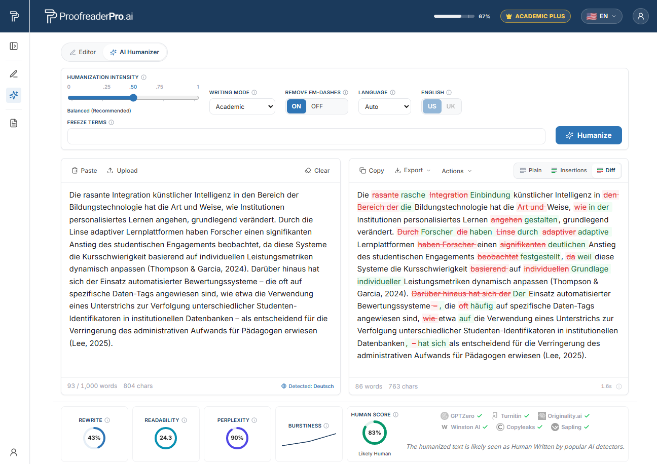
Task: Click the "Balanced (Recommended)" label
Action: (99, 110)
